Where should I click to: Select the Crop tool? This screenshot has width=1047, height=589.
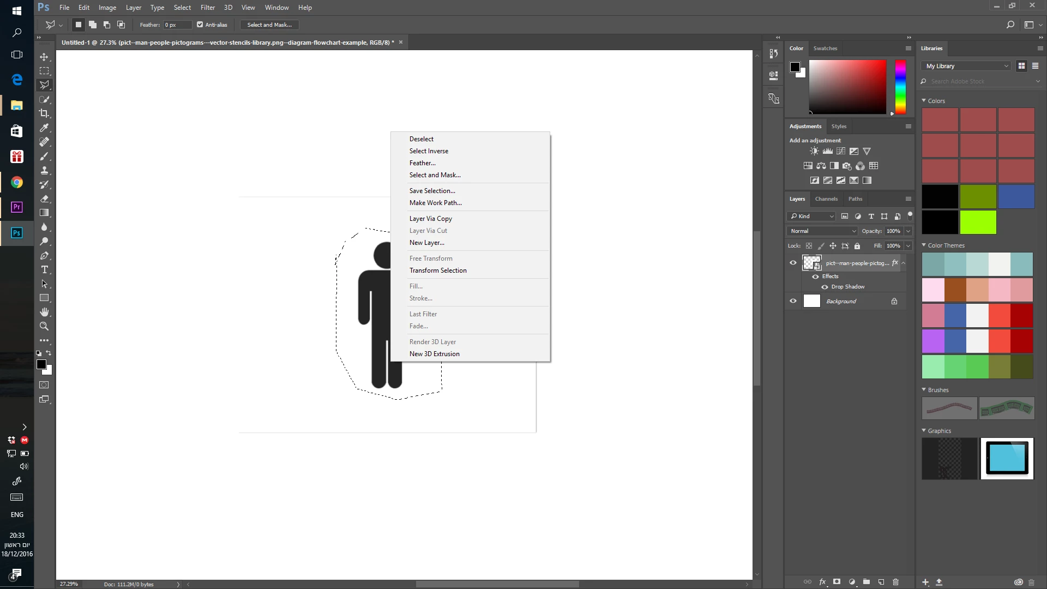click(44, 113)
